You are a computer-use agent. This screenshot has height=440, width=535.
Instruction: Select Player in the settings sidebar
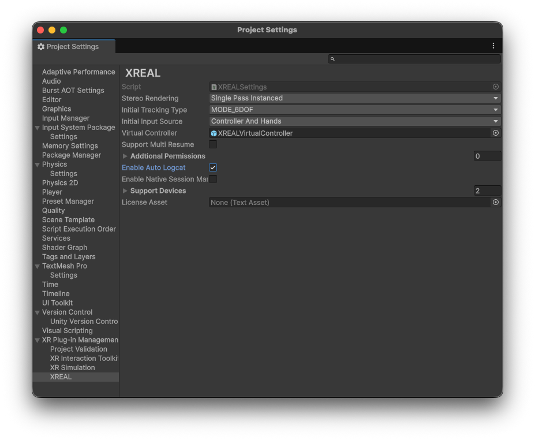tap(52, 192)
